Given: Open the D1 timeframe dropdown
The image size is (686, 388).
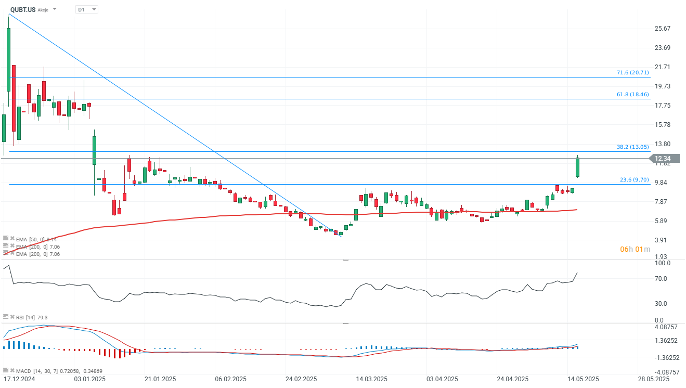Looking at the screenshot, I should tap(87, 9).
